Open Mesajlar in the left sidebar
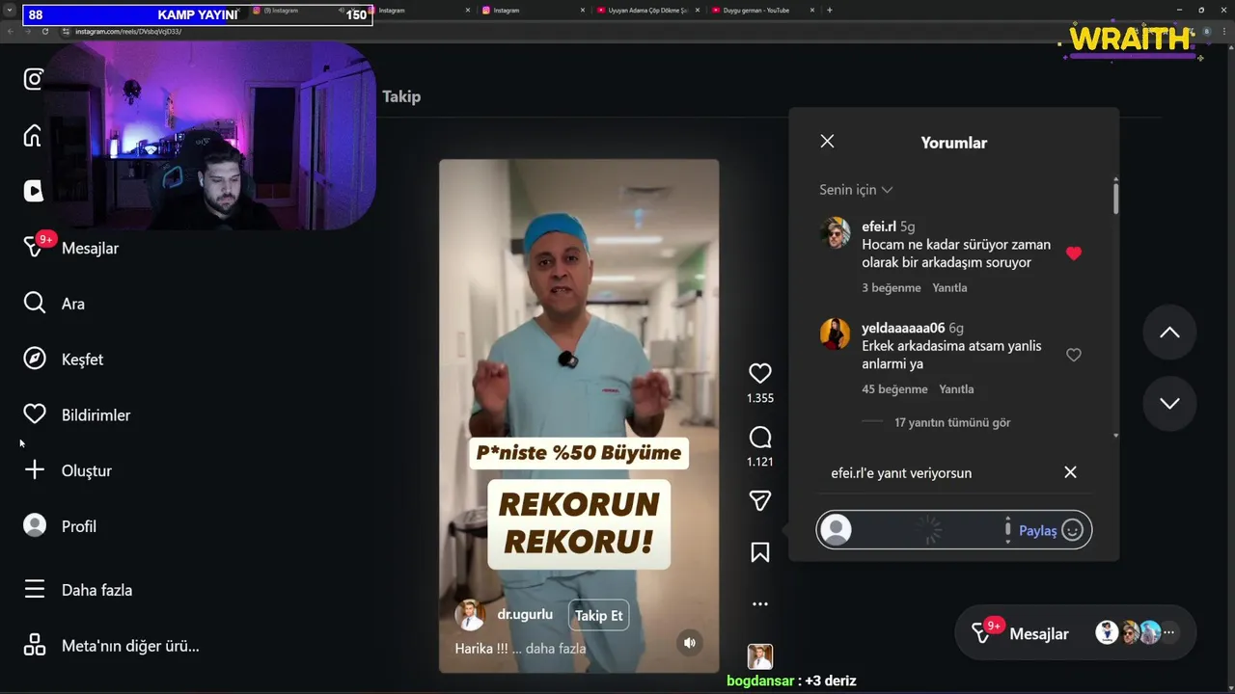Viewport: 1235px width, 694px height. tap(72, 248)
